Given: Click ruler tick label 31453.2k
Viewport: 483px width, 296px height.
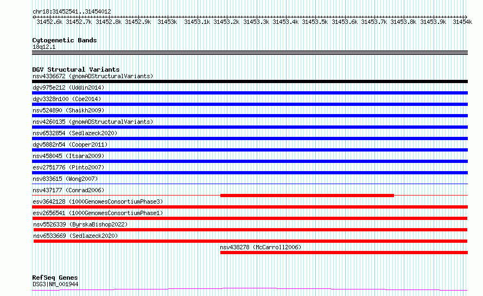Looking at the screenshot, I should [x=226, y=22].
